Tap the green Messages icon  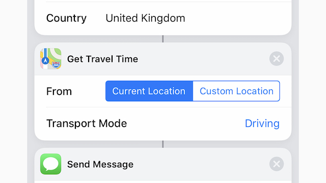[x=51, y=164]
